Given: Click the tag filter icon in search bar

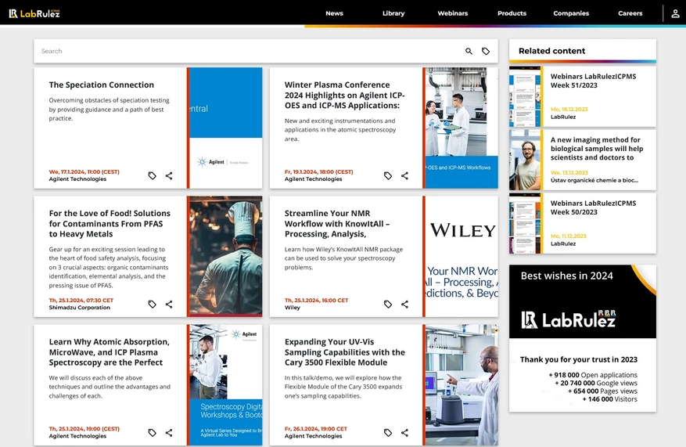Looking at the screenshot, I should pos(486,51).
